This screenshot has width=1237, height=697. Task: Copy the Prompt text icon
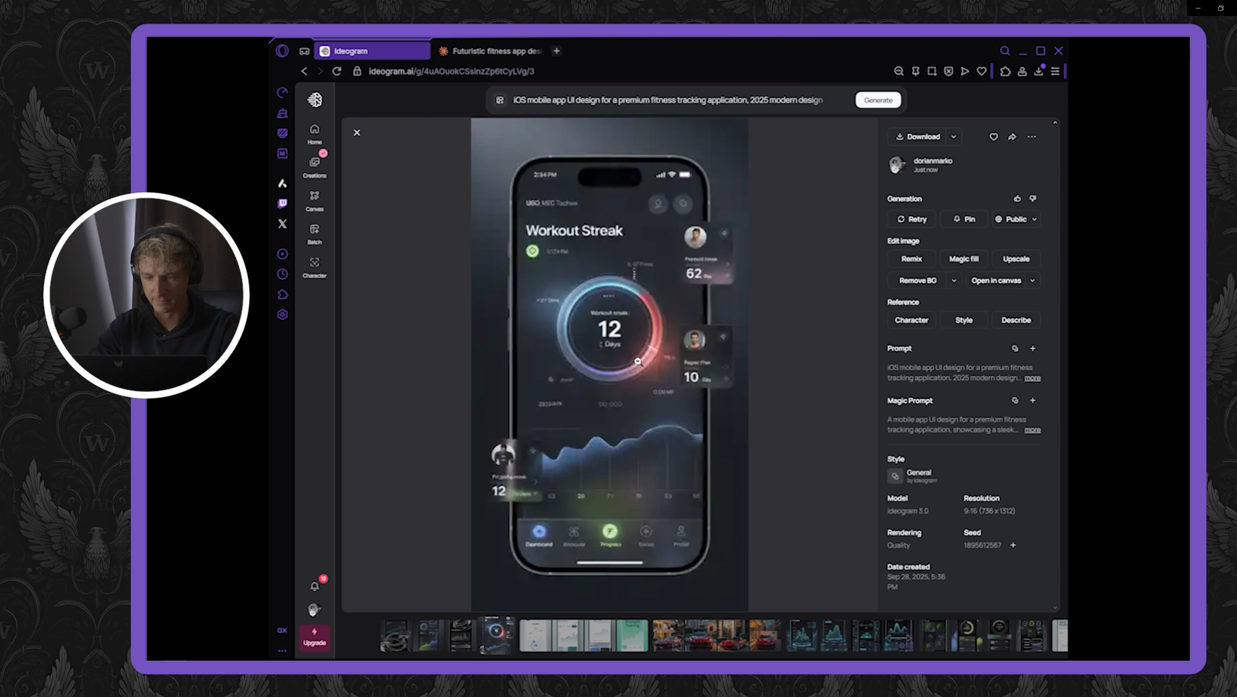(1015, 348)
